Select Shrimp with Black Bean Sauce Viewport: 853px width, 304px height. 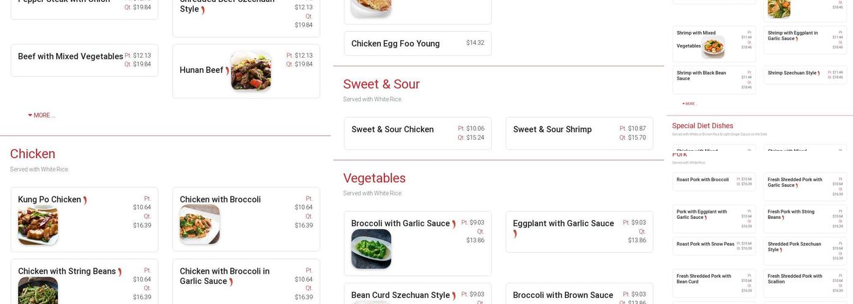701,75
